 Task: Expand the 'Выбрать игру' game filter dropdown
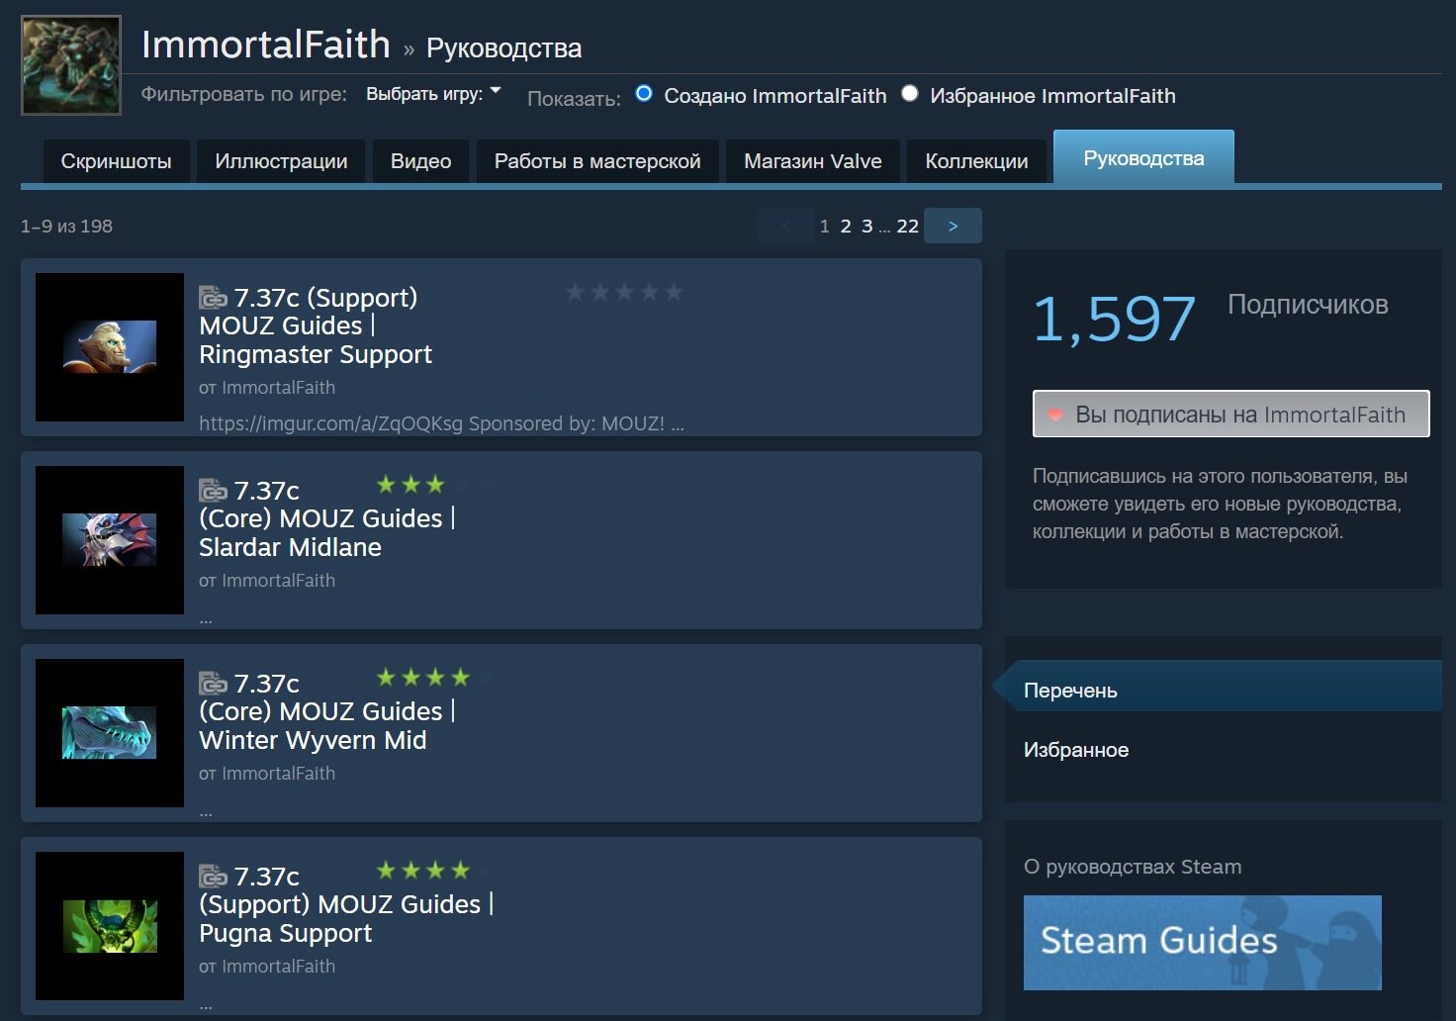[x=433, y=94]
